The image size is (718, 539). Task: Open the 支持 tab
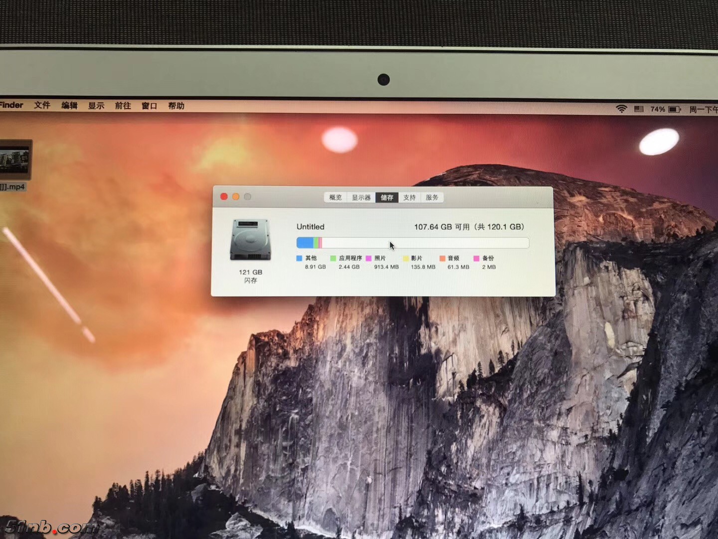[x=409, y=198]
